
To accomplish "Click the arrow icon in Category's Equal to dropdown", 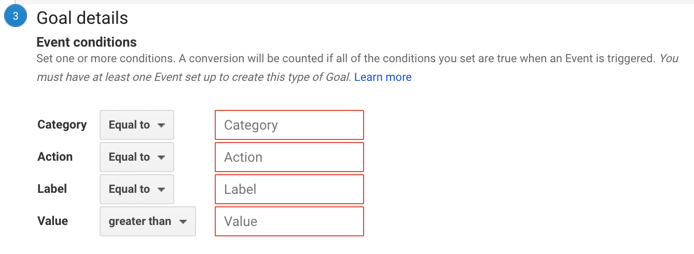I will coord(161,125).
